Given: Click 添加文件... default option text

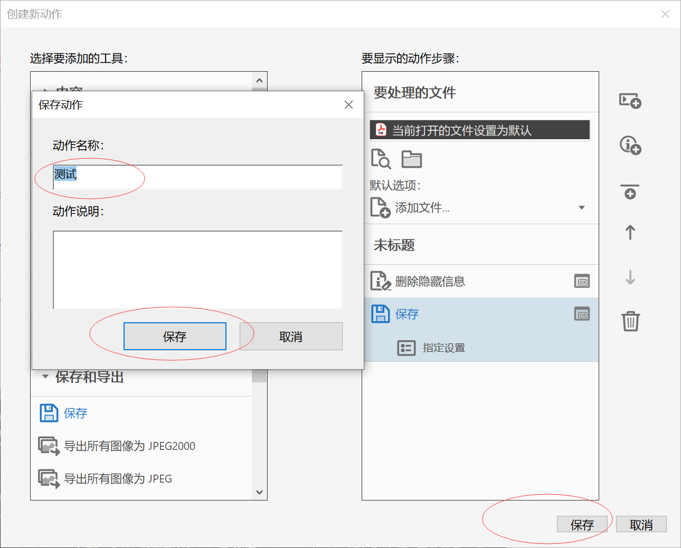Looking at the screenshot, I should 422,208.
